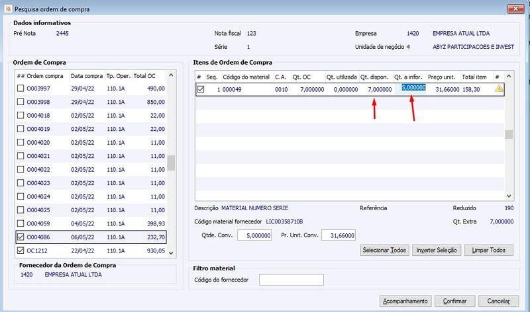530x312 pixels.
Task: Open Acompanhamento
Action: 405,301
